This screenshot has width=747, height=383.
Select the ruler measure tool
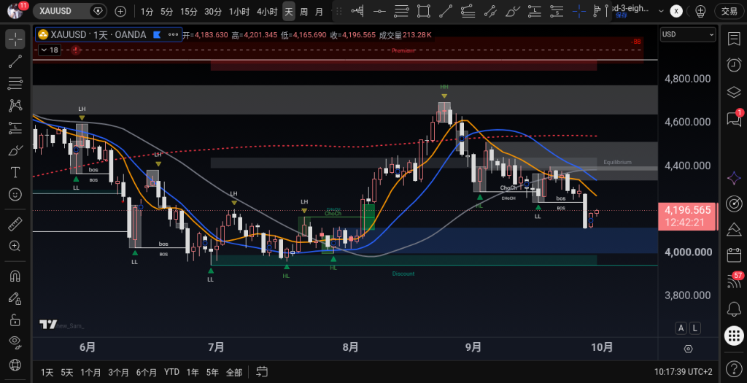[x=15, y=223]
